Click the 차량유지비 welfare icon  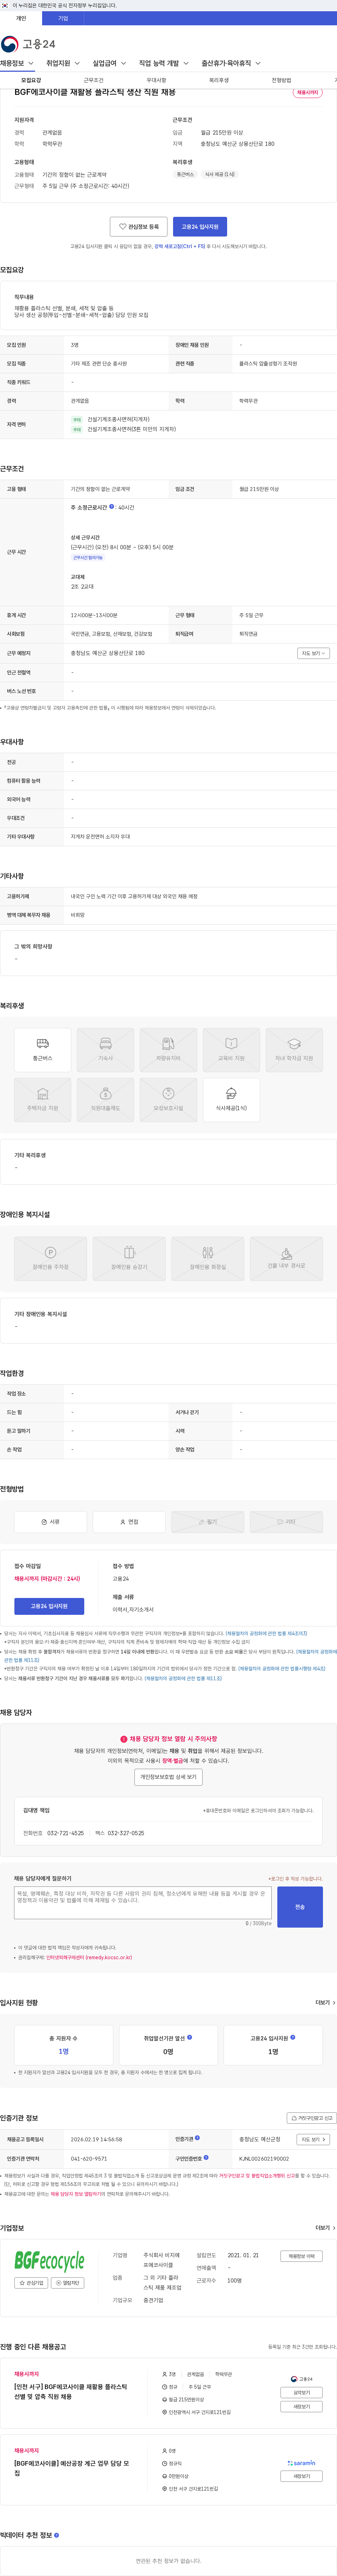[x=168, y=1050]
